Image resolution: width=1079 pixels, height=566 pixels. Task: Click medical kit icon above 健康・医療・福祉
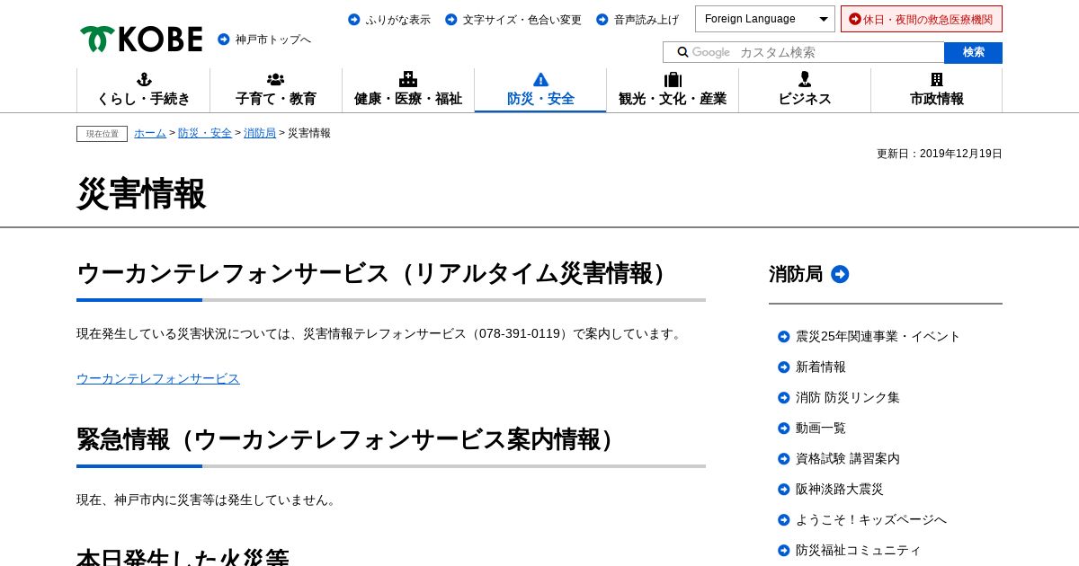[x=408, y=79]
